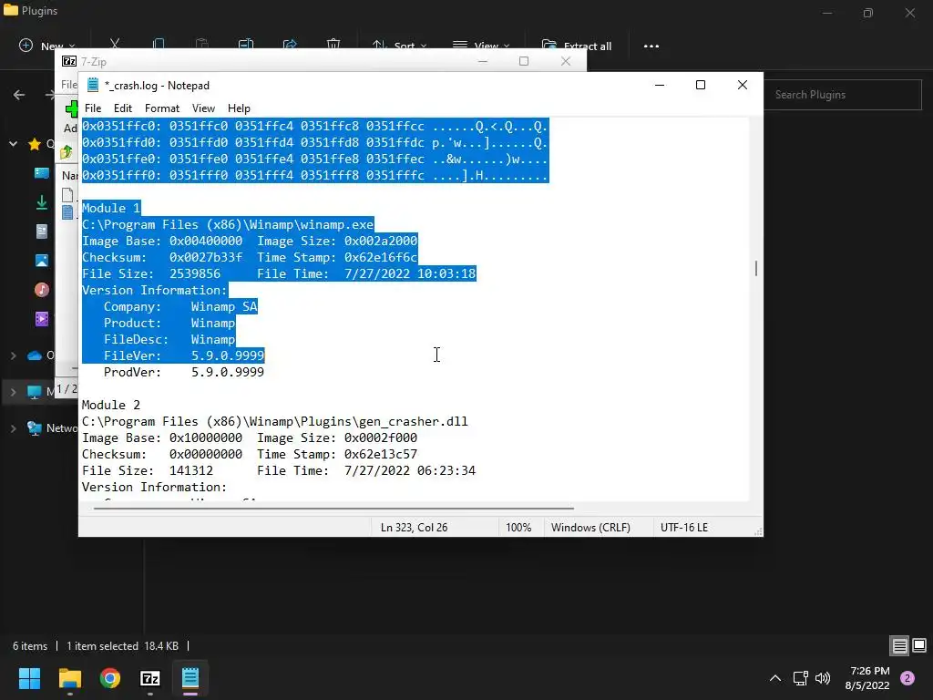Click the Paste icon in Explorer toolbar

pyautogui.click(x=201, y=45)
